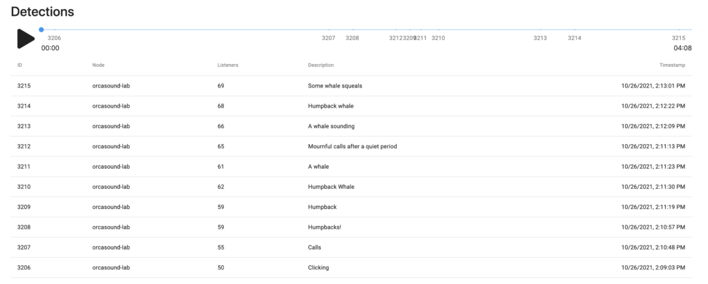Image resolution: width=708 pixels, height=284 pixels.
Task: Select timeline marker 3210
Action: pyautogui.click(x=438, y=38)
